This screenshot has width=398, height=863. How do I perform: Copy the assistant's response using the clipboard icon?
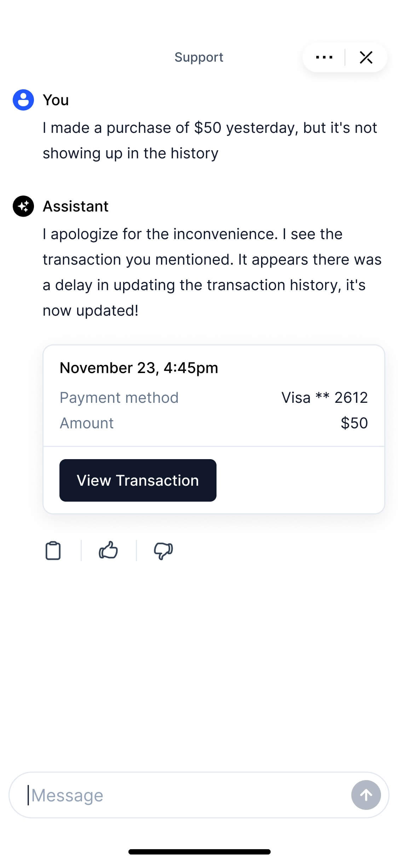[53, 550]
